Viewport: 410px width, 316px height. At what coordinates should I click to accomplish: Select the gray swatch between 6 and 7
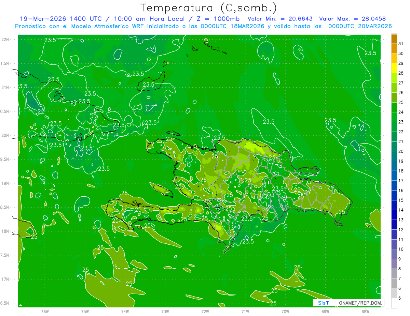click(x=394, y=284)
